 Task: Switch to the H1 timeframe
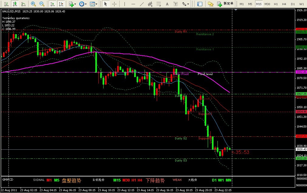[276, 4]
